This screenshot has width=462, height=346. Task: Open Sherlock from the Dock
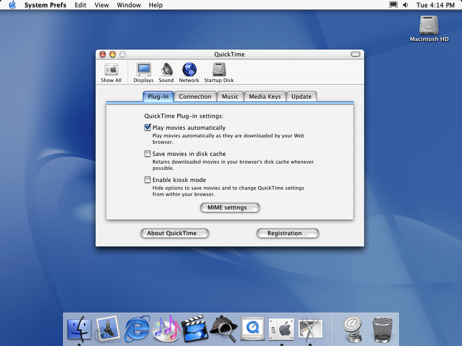(223, 328)
